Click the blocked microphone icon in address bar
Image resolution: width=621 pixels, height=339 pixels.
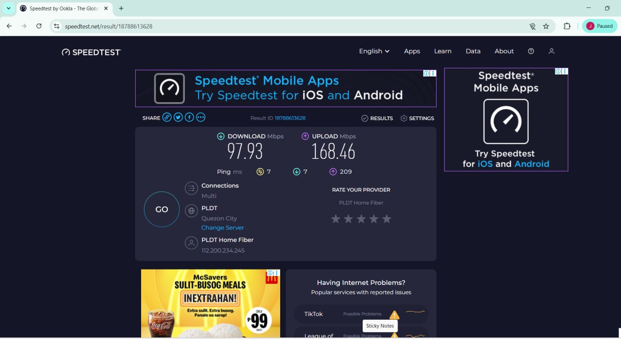click(532, 26)
